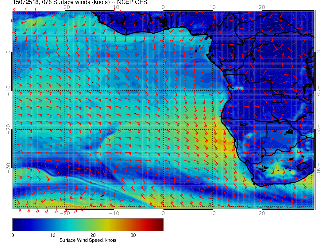Click the top longitude axis label '20'
The image size is (324, 250).
262,7
